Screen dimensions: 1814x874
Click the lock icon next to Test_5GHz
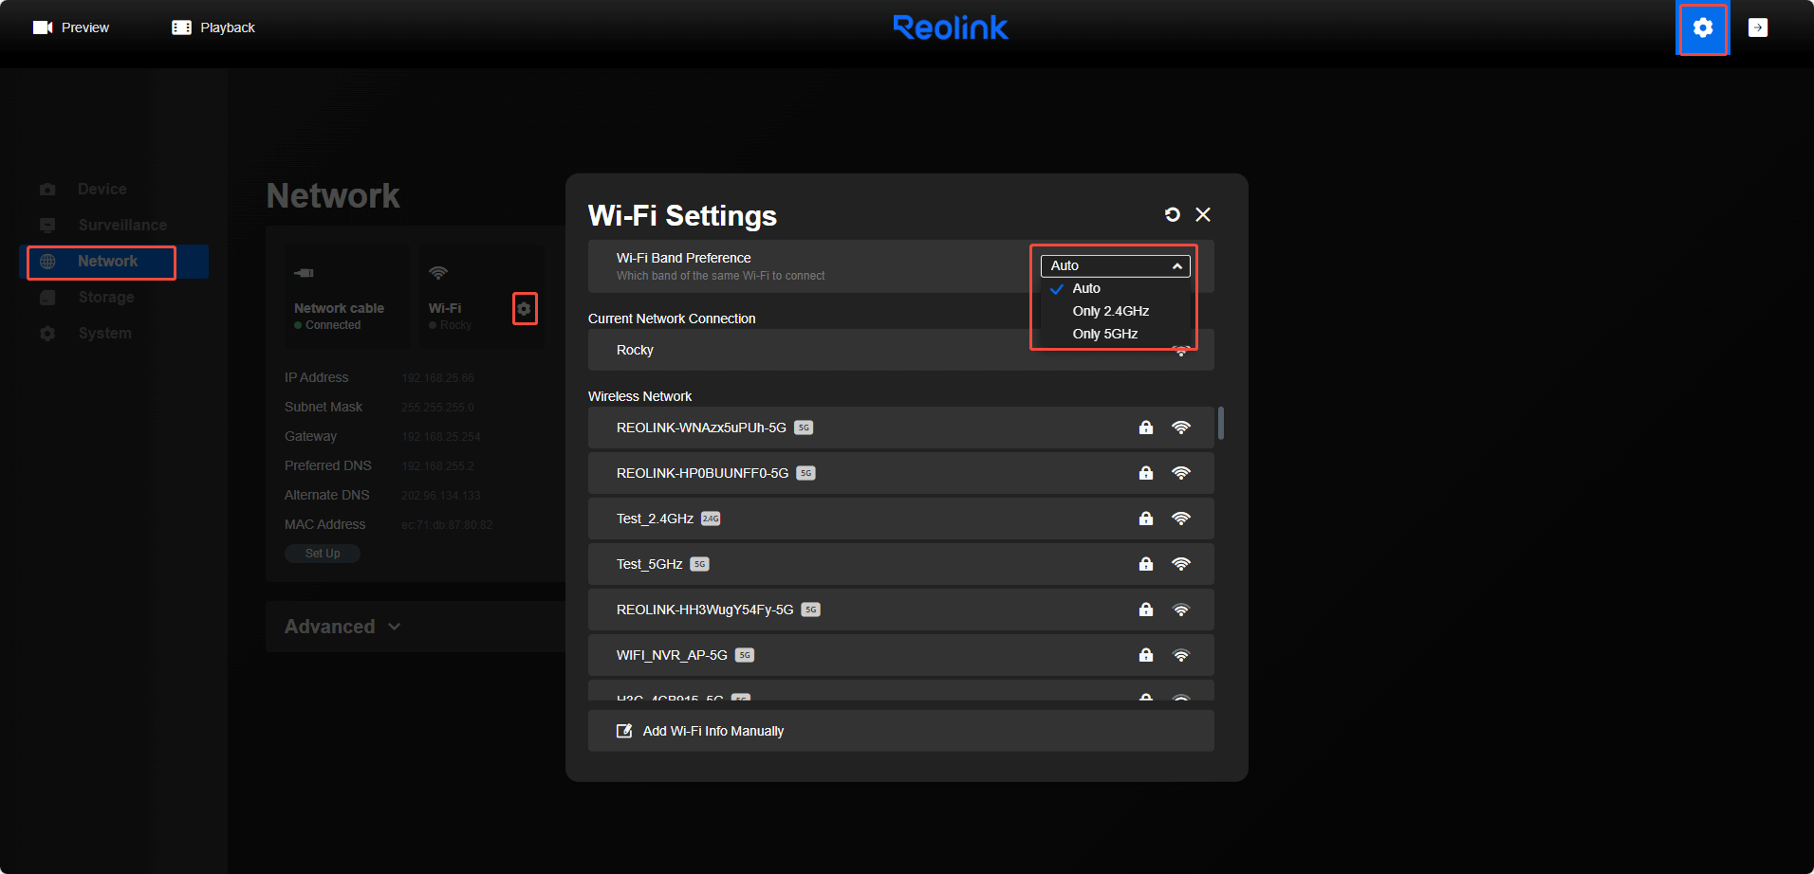(x=1145, y=563)
